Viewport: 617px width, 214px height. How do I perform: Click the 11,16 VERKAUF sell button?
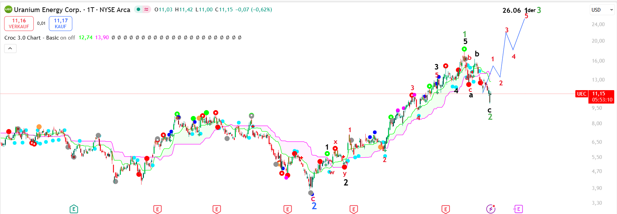tap(19, 23)
